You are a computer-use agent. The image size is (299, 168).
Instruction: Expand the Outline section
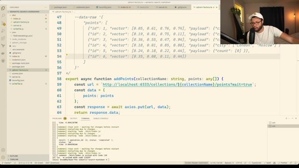[x=28, y=156]
